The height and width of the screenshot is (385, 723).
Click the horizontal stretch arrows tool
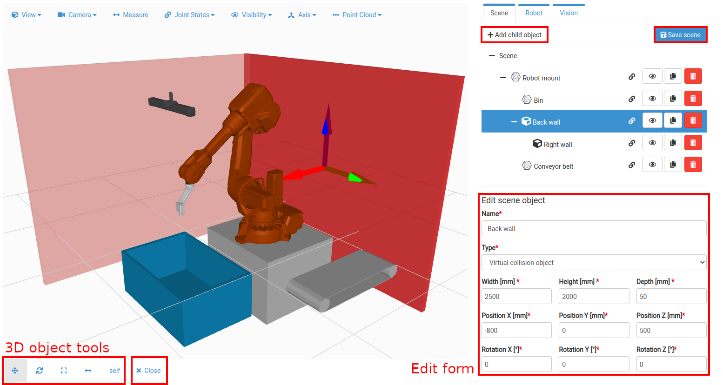pyautogui.click(x=88, y=371)
